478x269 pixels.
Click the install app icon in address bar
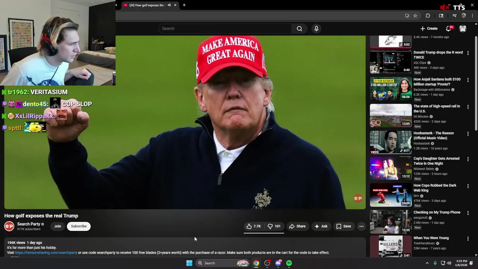[x=407, y=16]
